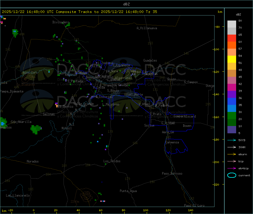Select the 'V_Atuel' map label
253x214 pixels.
[x=144, y=104]
